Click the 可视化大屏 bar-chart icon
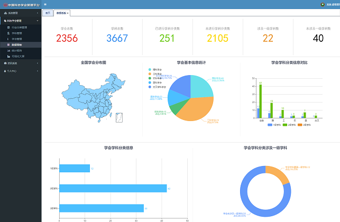 [x=8, y=57]
